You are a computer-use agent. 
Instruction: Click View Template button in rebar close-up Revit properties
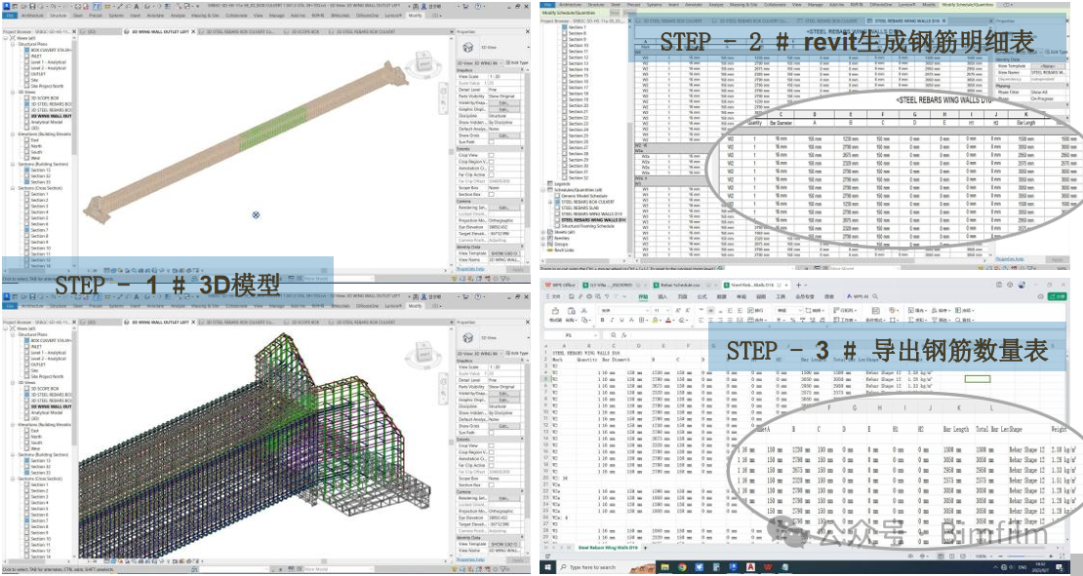pos(503,544)
